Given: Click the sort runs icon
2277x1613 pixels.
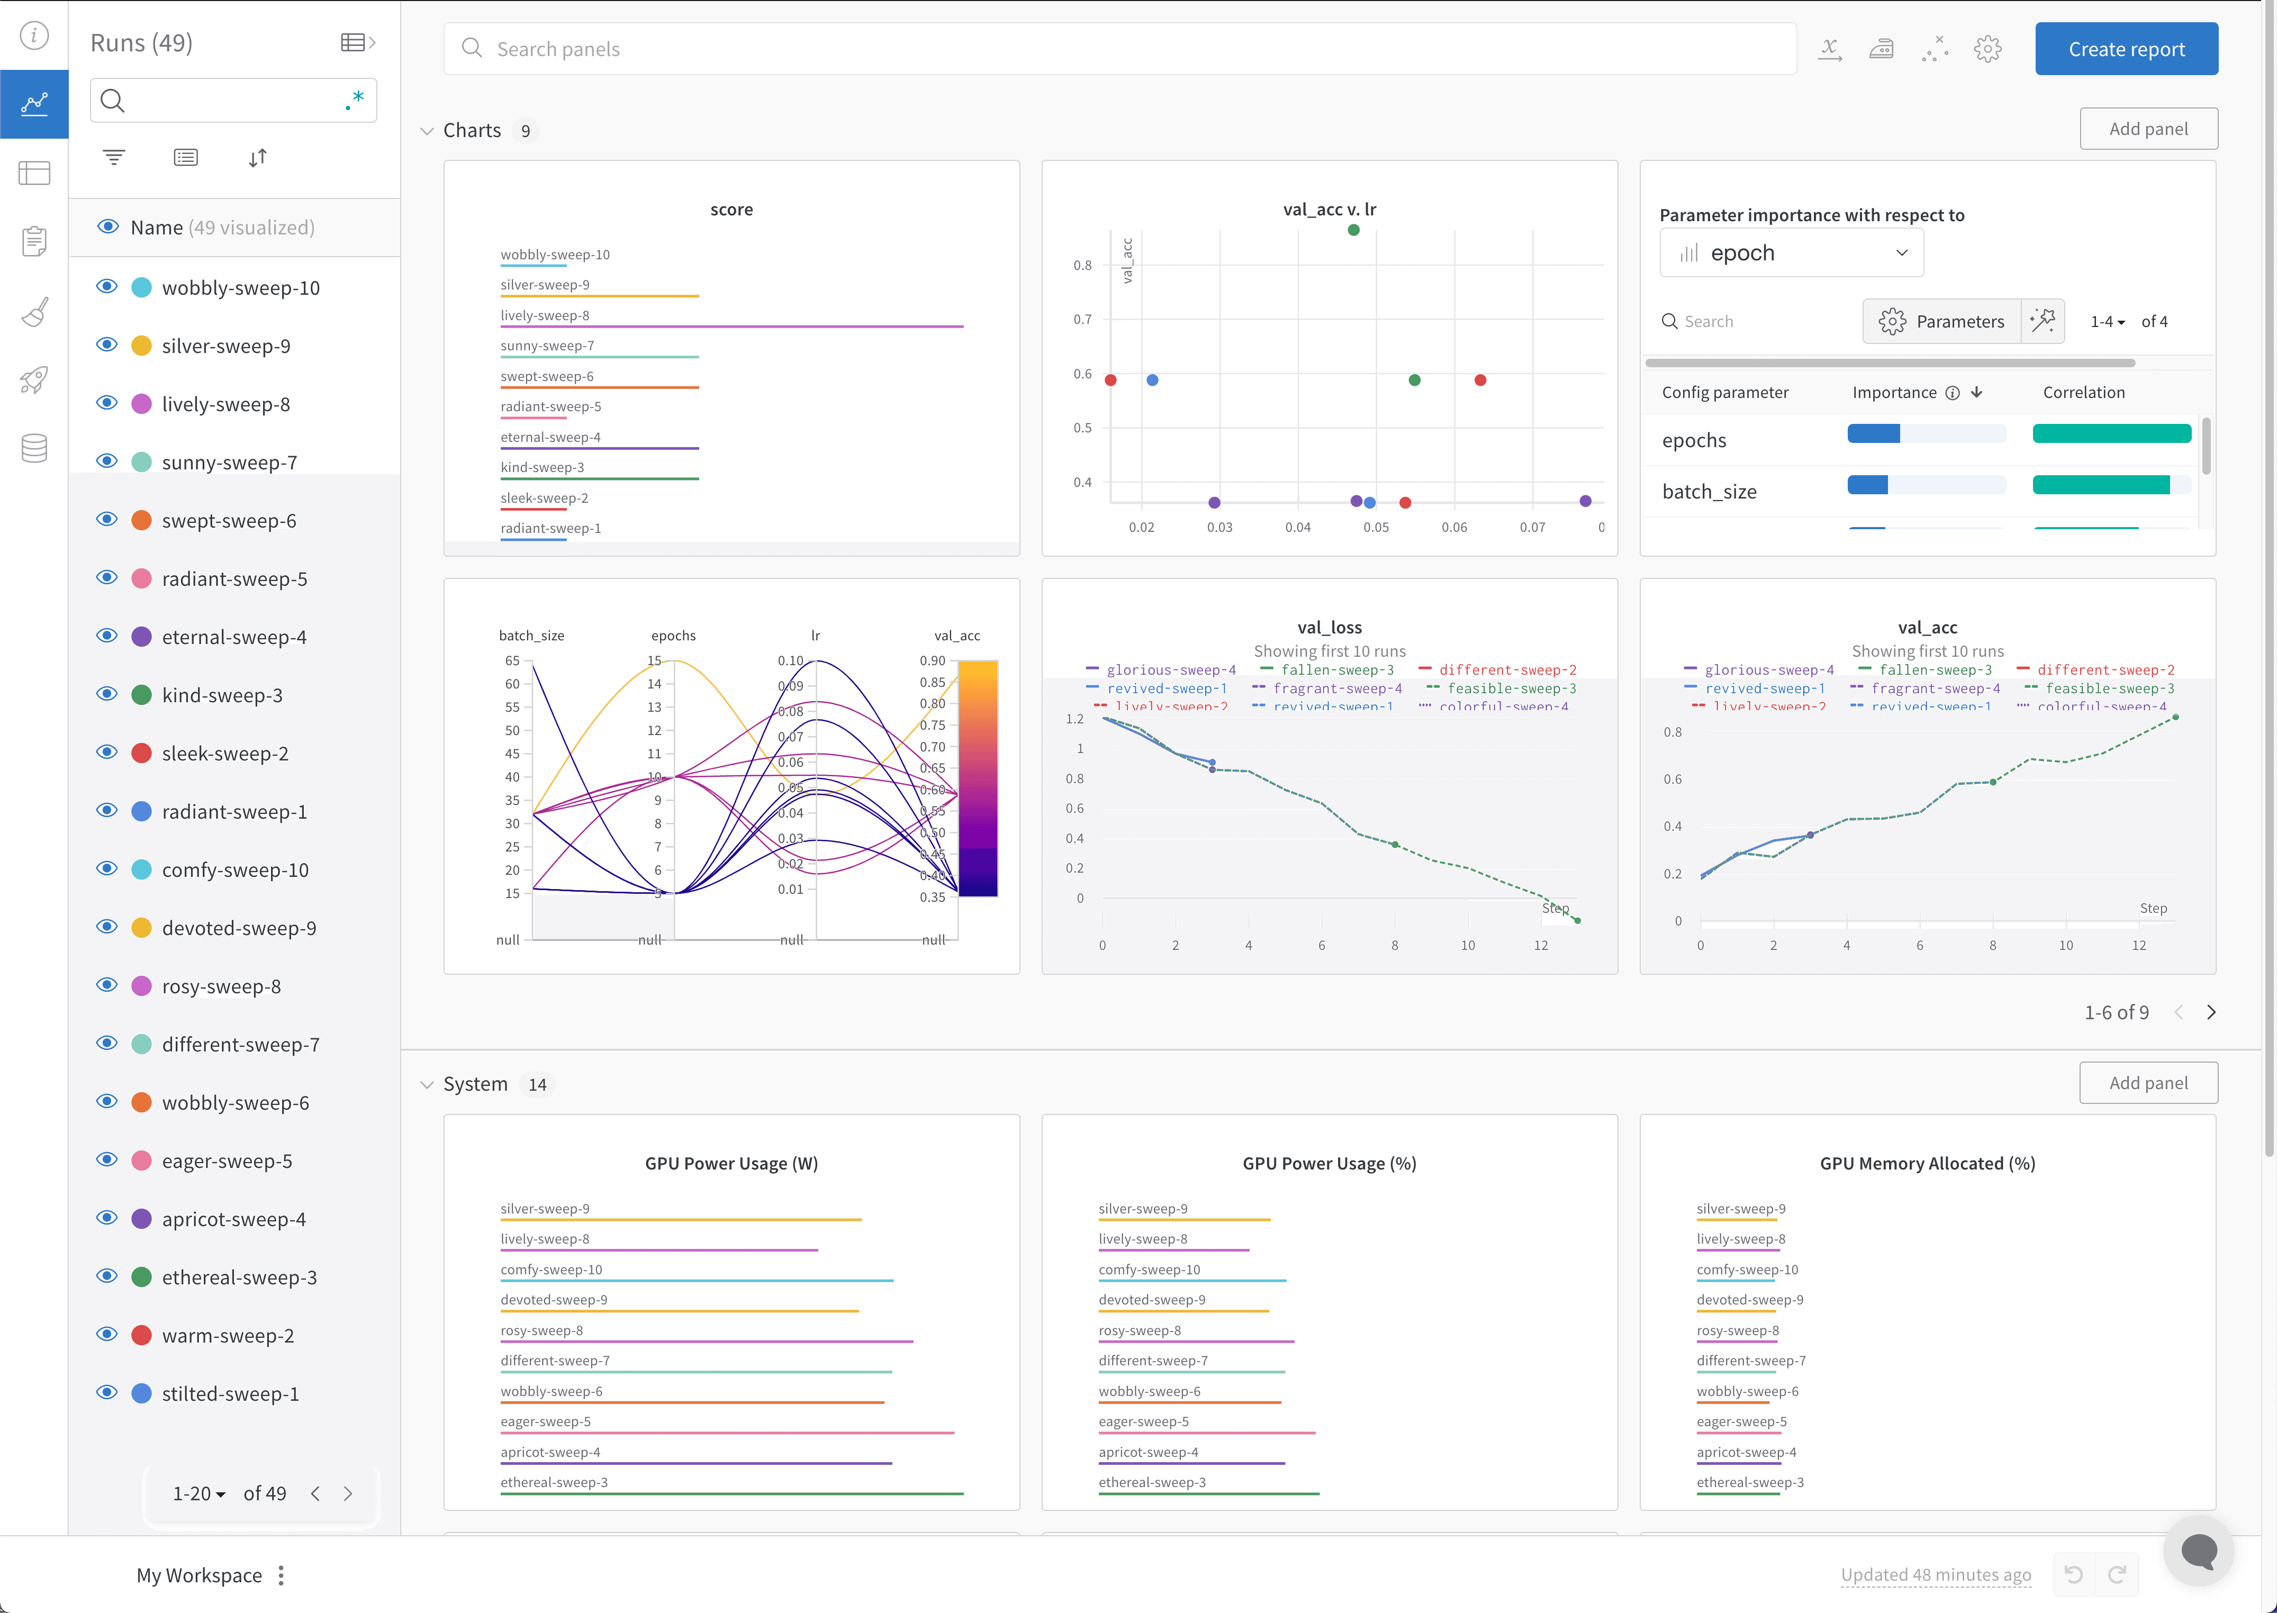Looking at the screenshot, I should tap(257, 157).
